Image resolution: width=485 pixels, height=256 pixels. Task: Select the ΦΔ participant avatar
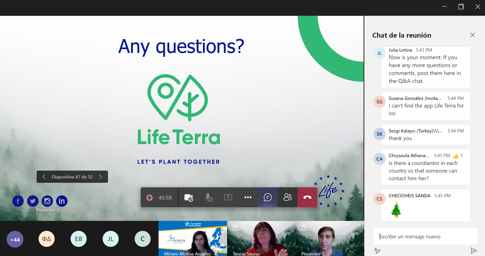tap(47, 239)
